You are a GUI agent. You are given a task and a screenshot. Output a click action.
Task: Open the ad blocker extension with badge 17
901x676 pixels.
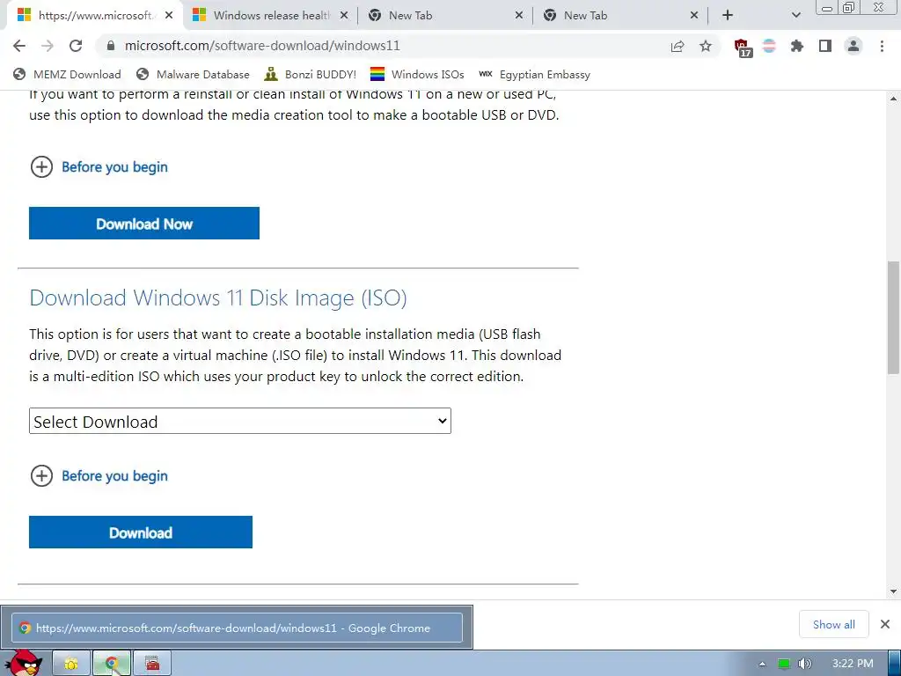[743, 48]
